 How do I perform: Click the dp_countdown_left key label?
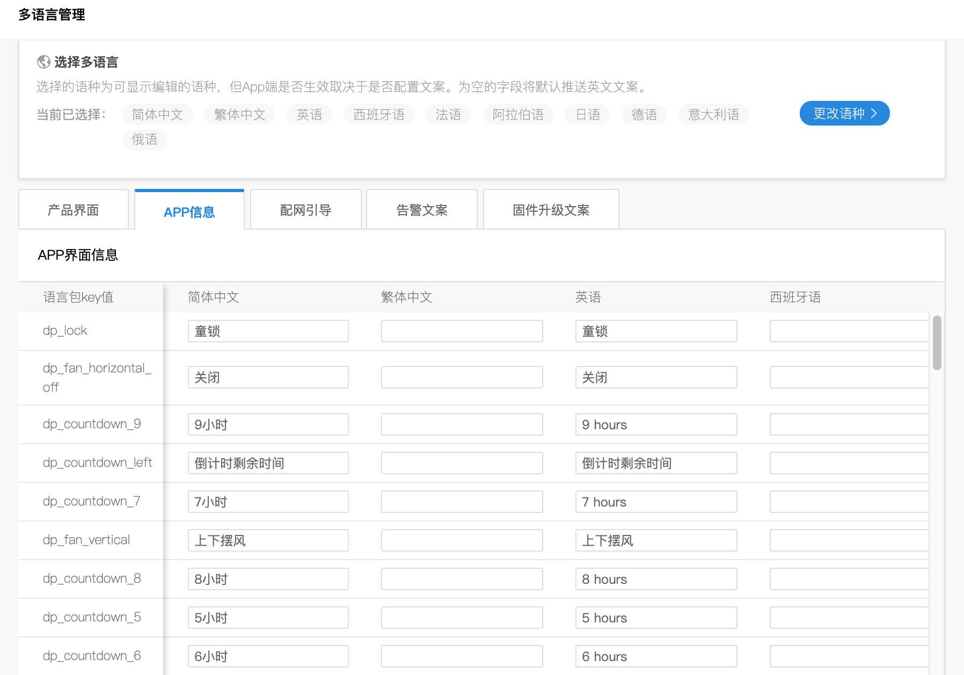(97, 463)
